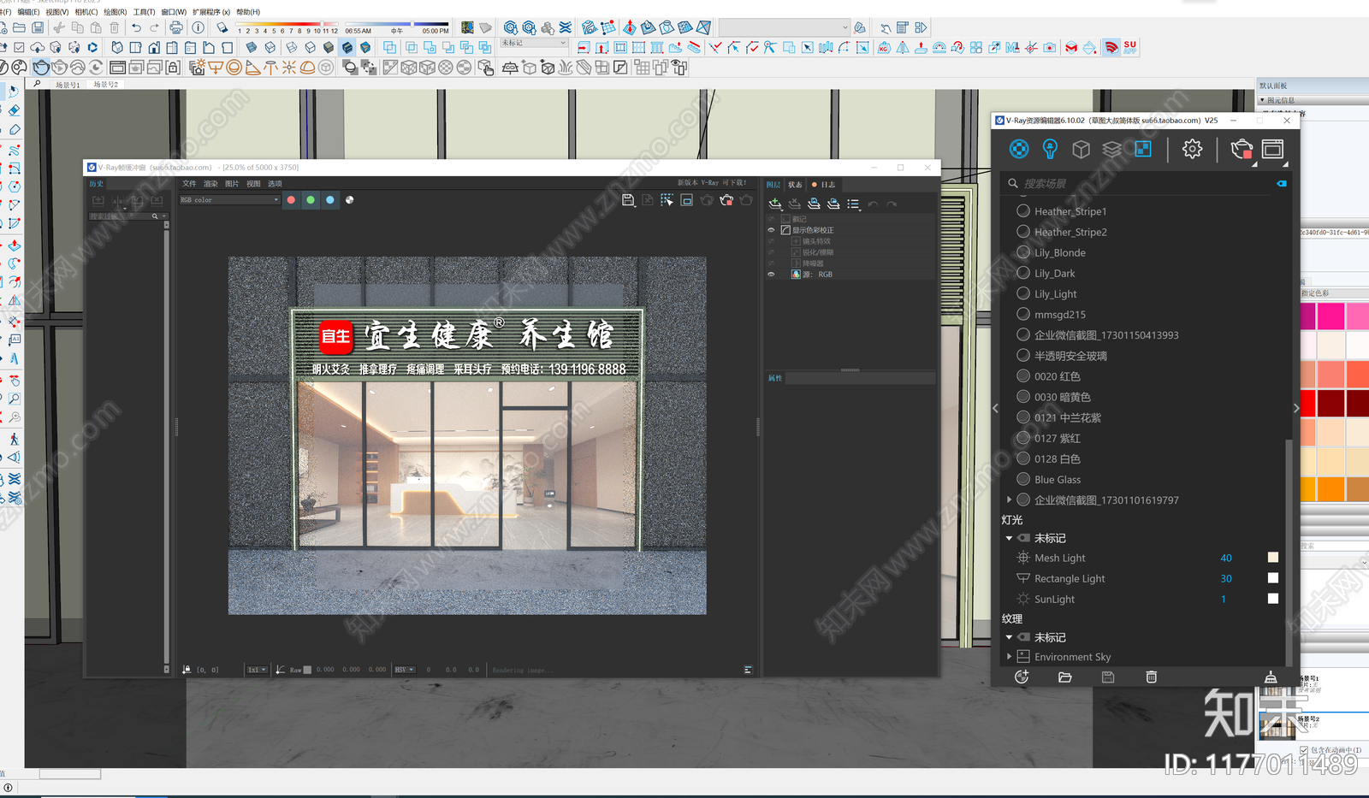Image resolution: width=1369 pixels, height=798 pixels.
Task: Switch to 状态 tab in frame buffer
Action: pos(795,185)
